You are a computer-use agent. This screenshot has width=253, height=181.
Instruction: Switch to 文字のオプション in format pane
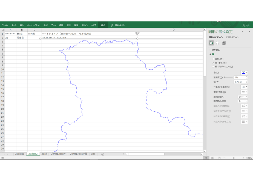click(232, 37)
